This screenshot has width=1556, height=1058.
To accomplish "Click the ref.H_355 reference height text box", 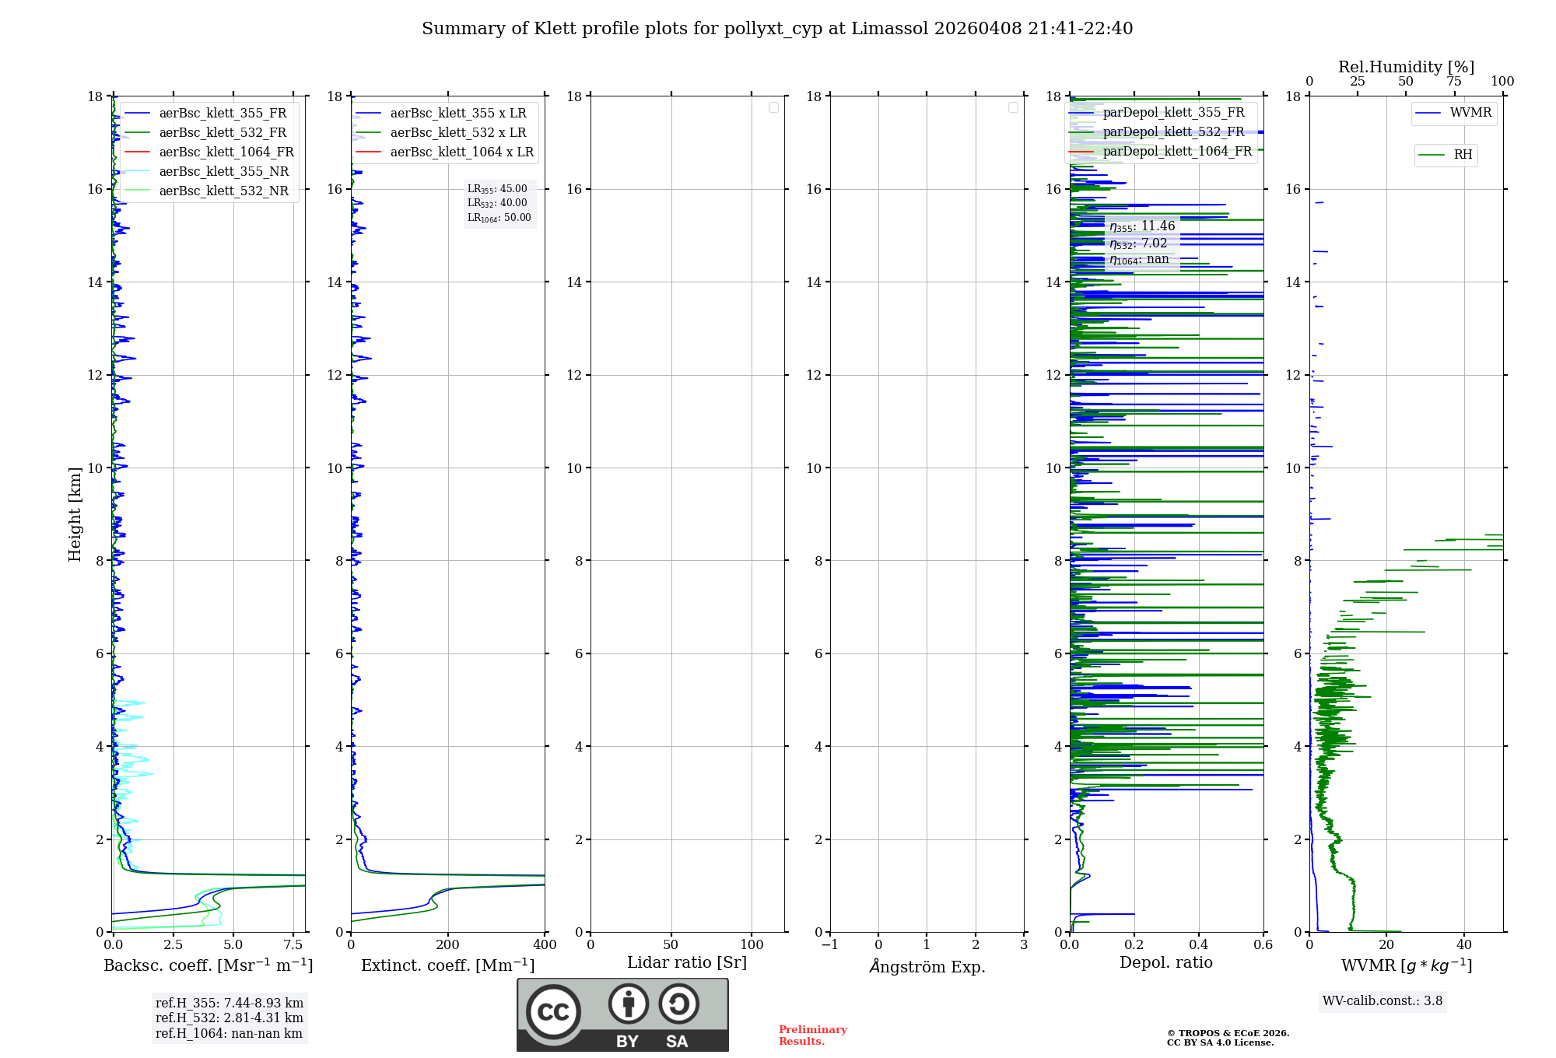I will point(229,1004).
